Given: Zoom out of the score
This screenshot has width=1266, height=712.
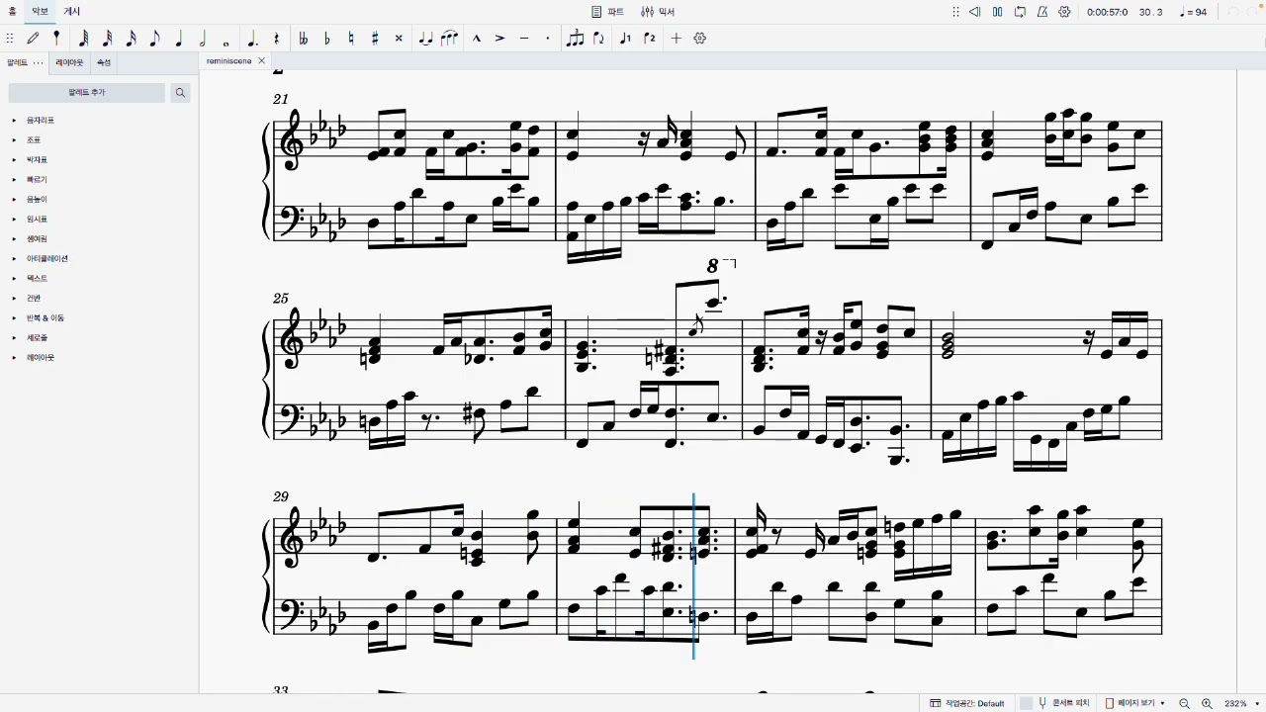Looking at the screenshot, I should coord(1184,703).
